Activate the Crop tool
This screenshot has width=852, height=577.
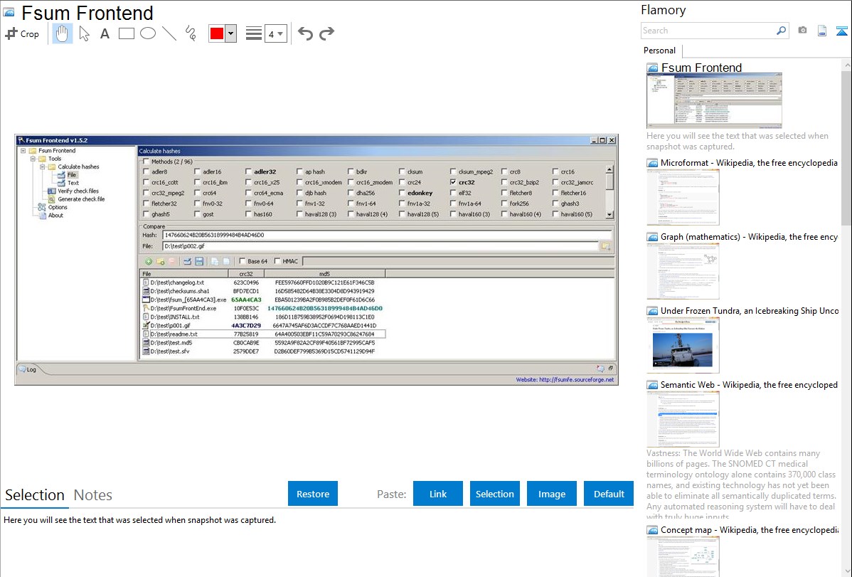click(22, 33)
